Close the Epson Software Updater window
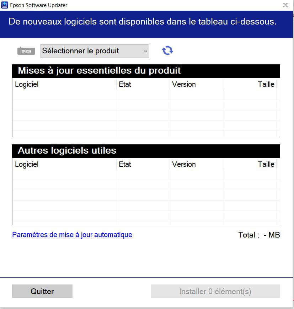The height and width of the screenshot is (309, 294). point(285,5)
